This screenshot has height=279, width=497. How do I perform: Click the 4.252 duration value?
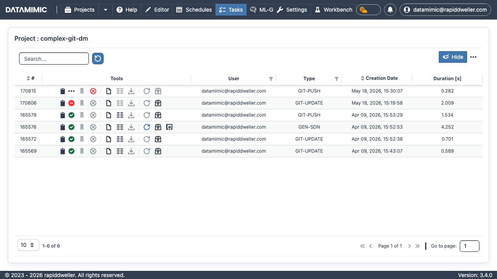447,127
